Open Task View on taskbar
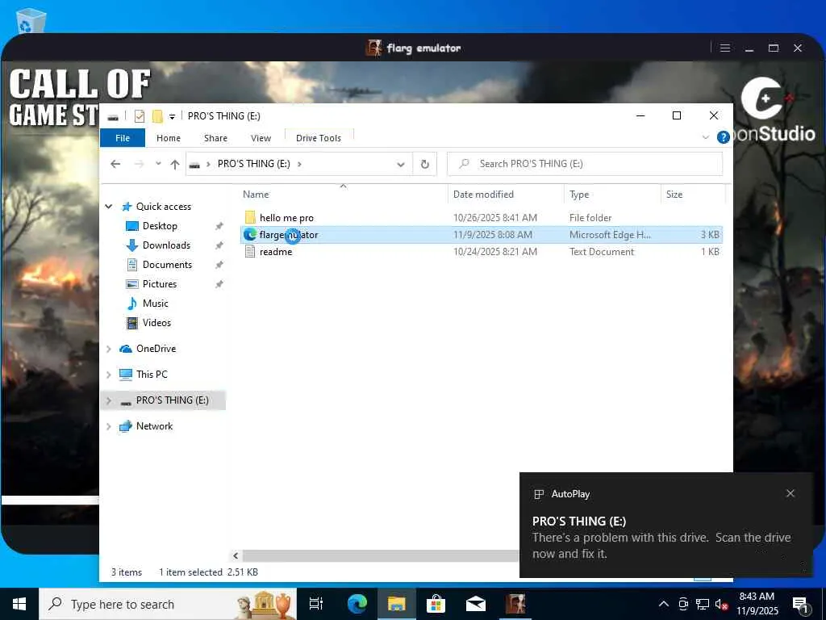This screenshot has height=620, width=826. point(316,604)
